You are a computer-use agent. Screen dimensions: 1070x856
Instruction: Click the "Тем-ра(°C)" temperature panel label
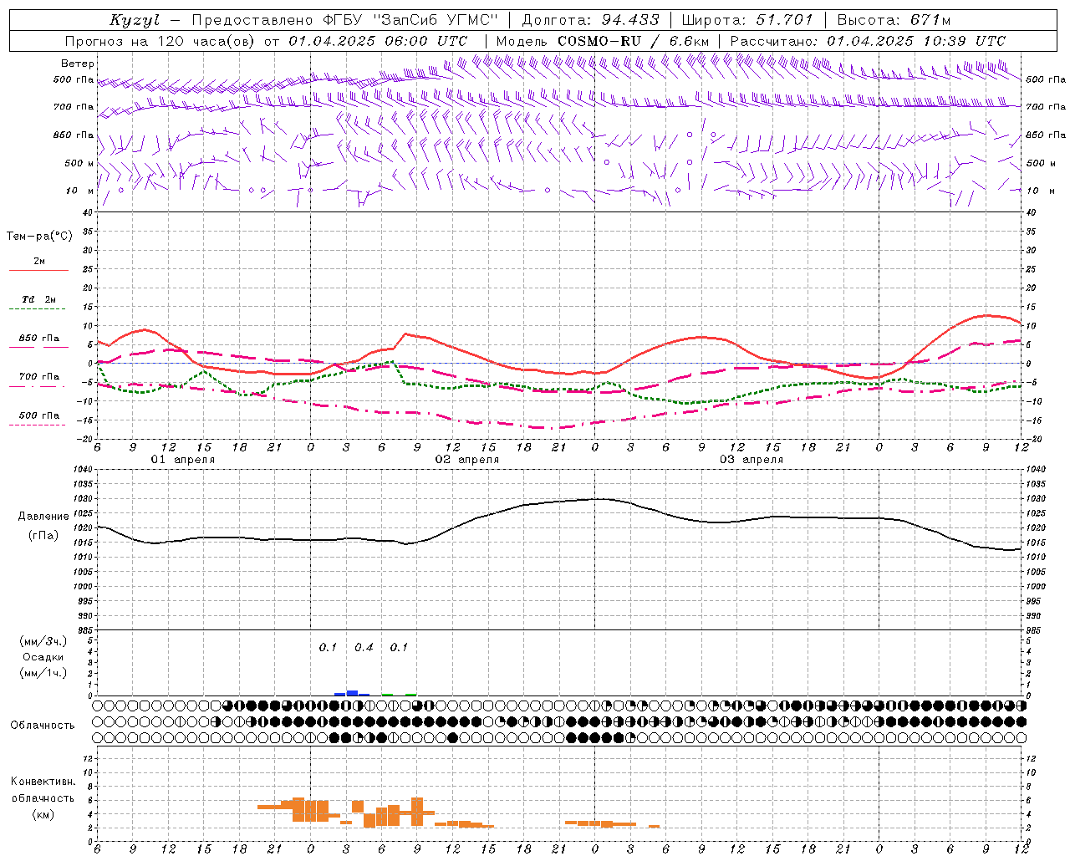pos(39,237)
